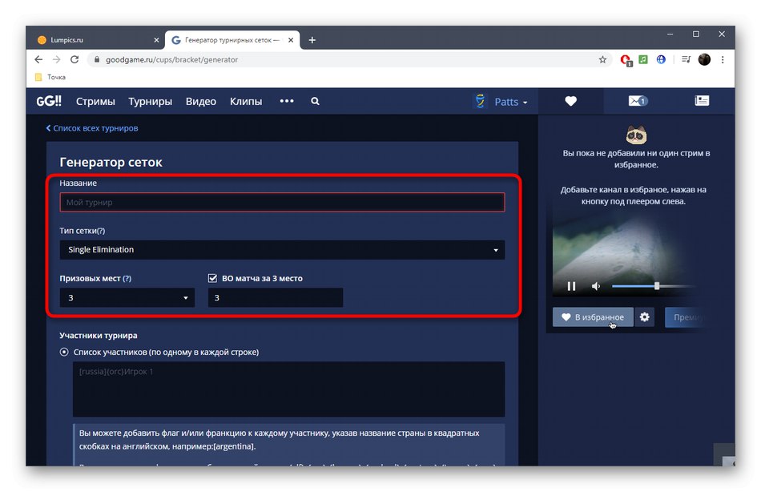The image size is (761, 492).
Task: Open the red extension icon with badge
Action: click(x=626, y=60)
